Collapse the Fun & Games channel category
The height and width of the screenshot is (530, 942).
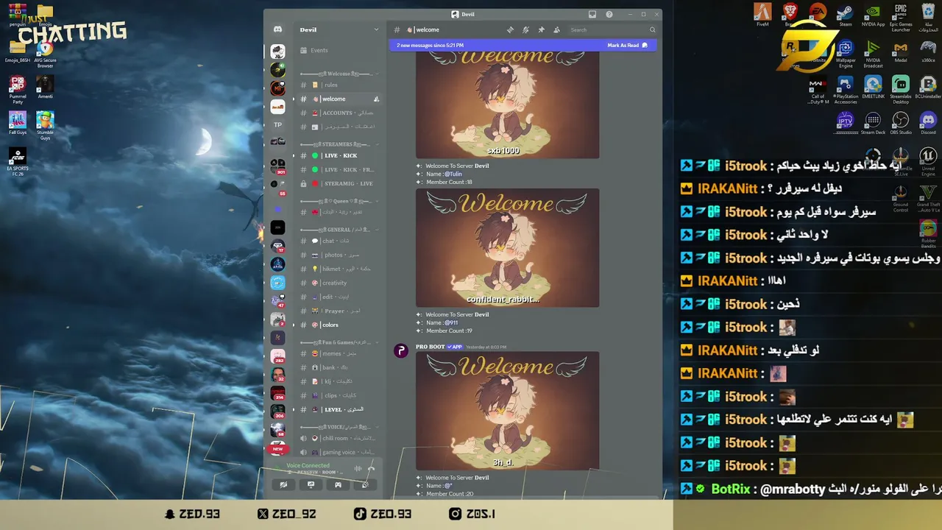tap(339, 342)
